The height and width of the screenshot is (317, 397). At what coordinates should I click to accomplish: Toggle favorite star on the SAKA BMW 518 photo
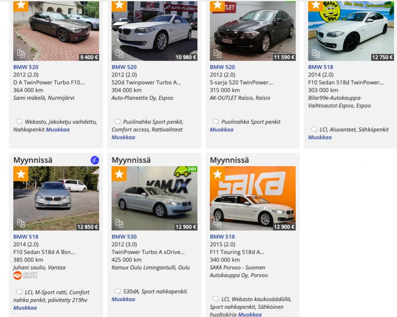[x=217, y=174]
